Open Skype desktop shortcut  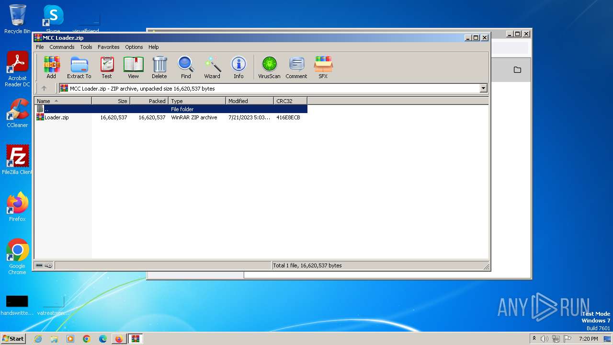[x=53, y=19]
